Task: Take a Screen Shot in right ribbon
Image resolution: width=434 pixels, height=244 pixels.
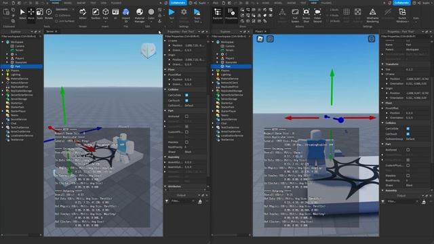Action: pos(306,15)
